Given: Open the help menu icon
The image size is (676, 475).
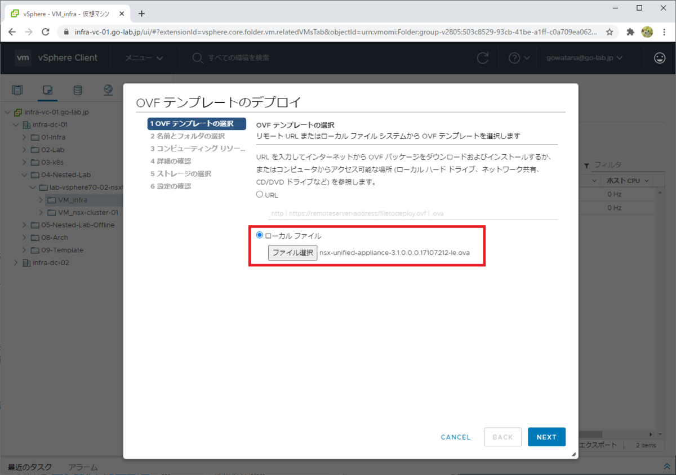Looking at the screenshot, I should [x=519, y=57].
